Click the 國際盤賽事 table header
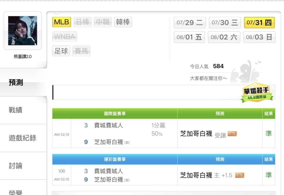 (115, 114)
